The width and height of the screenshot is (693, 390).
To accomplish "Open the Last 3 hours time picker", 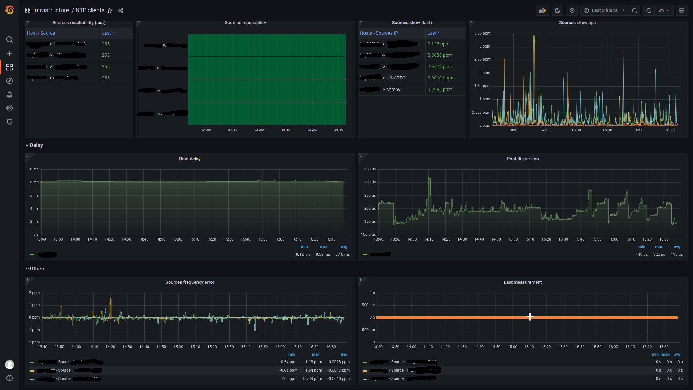I will pos(604,10).
